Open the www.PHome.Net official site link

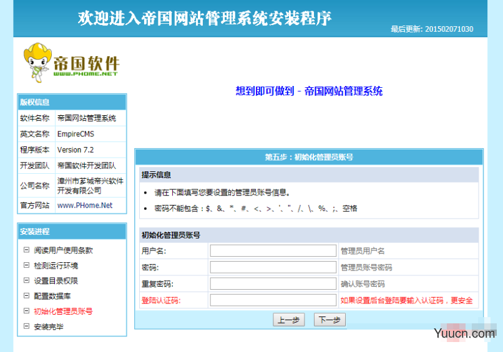[85, 206]
